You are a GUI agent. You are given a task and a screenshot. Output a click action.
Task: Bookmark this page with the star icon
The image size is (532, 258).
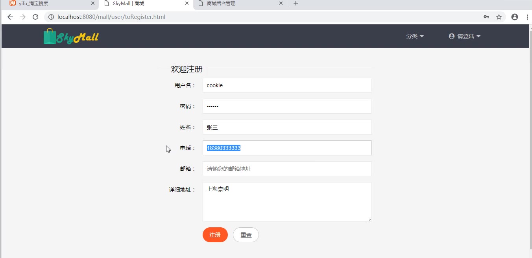(x=499, y=17)
